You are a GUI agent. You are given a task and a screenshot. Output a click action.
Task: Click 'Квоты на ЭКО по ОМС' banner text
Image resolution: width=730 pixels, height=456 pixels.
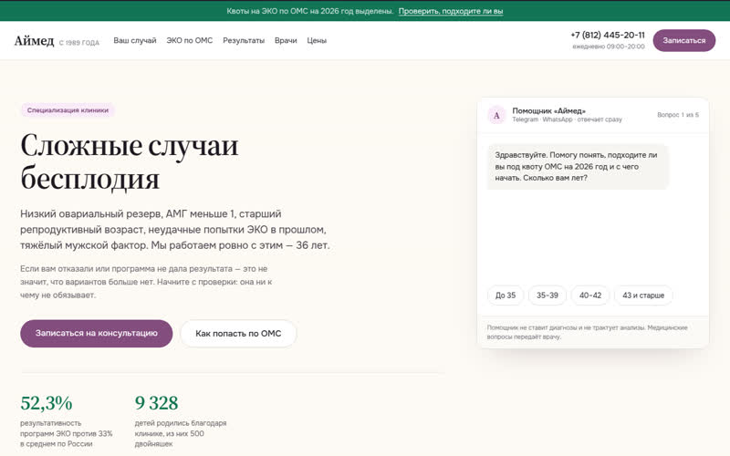310,11
